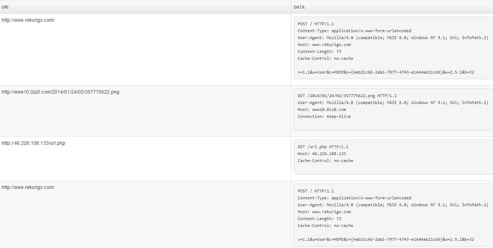This screenshot has height=248, width=493.
Task: Click the Host: 46.226.108.133 line
Action: point(322,154)
